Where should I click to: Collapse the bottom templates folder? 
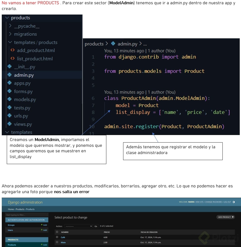point(7,132)
